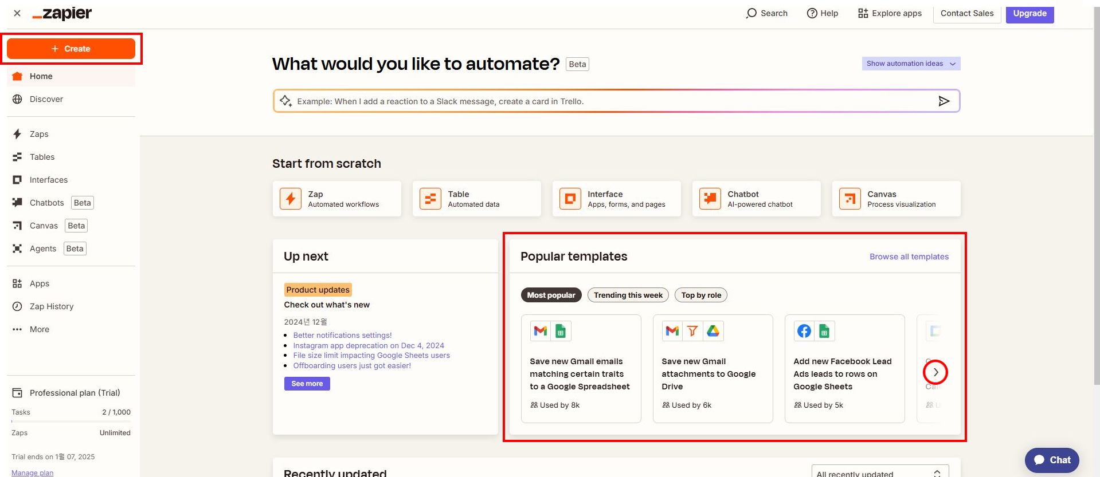Open Interfaces in the sidebar
Viewport: 1100px width, 477px height.
[x=71, y=180]
